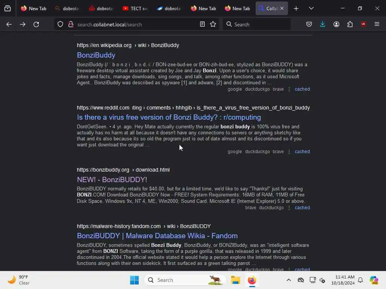Image resolution: width=386 pixels, height=289 pixels.
Task: Click the network status tray icon
Action: pos(312,280)
